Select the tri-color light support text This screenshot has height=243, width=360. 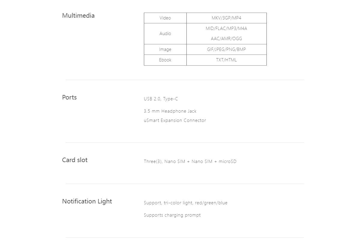click(x=186, y=203)
